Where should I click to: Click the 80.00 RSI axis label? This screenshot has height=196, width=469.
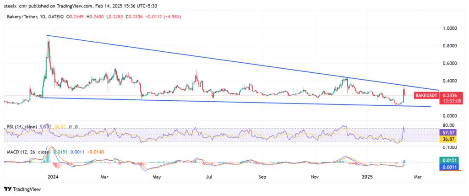(x=448, y=125)
